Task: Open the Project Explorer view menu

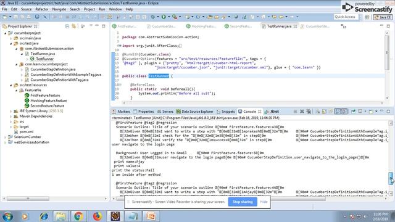Action: 91,26
